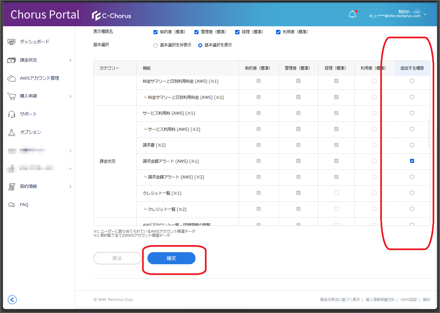The image size is (440, 313).
Task: Click the 契約情報 document icon
Action: (x=11, y=187)
